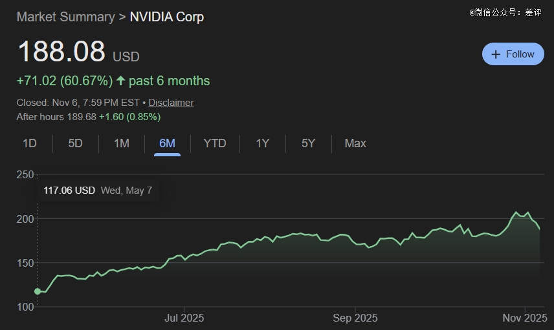Click the Sep 2025 axis label
This screenshot has width=554, height=330.
355,318
